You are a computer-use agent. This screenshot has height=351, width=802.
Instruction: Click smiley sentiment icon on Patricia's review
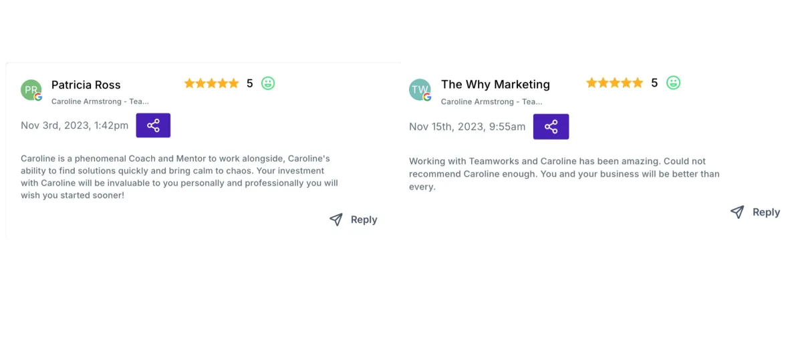click(268, 83)
